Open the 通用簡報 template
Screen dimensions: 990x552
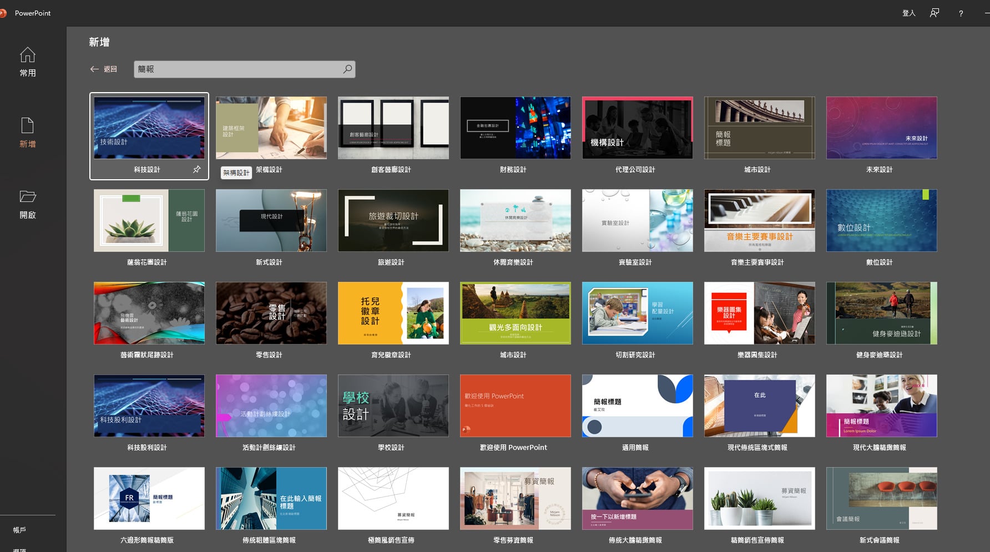click(637, 406)
